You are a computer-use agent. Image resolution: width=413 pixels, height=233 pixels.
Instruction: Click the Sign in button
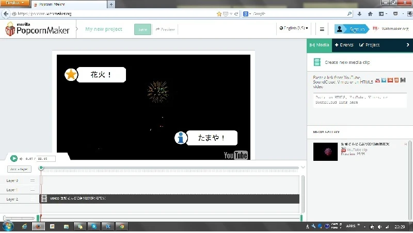pos(351,29)
